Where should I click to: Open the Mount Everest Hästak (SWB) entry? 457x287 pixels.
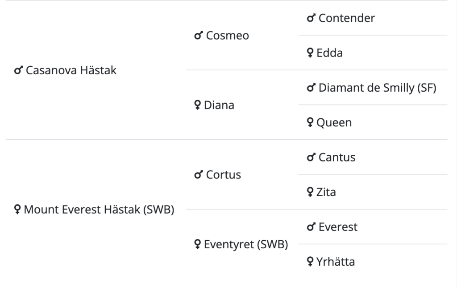click(x=99, y=210)
